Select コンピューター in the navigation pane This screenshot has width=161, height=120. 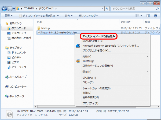click(x=18, y=87)
